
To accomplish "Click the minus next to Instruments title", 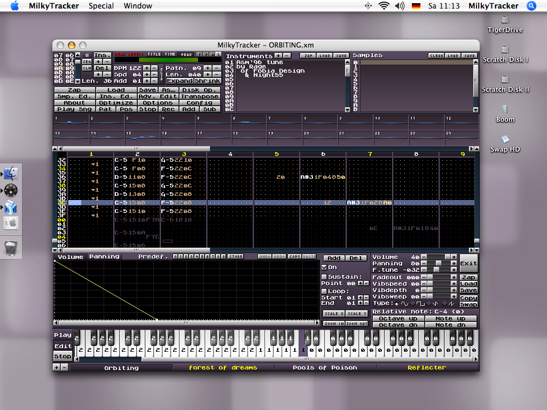I will [x=287, y=56].
